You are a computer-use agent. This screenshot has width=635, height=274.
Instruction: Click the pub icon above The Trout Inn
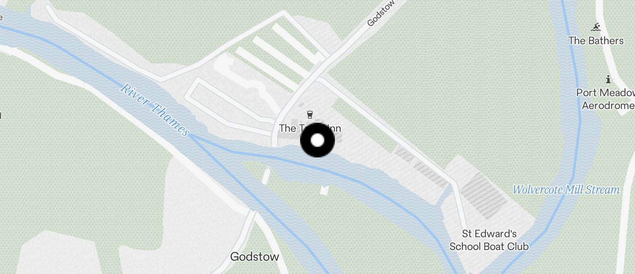point(310,115)
